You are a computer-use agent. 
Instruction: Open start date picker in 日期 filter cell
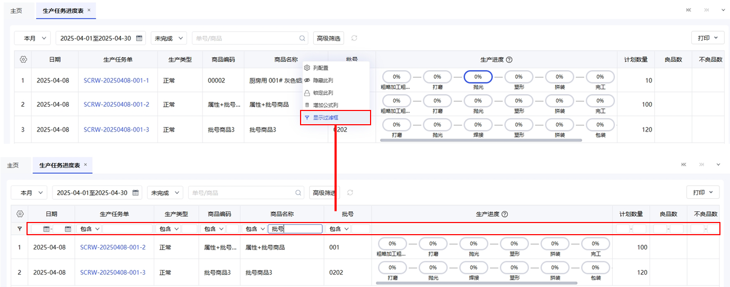(46, 229)
